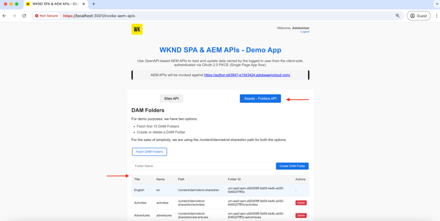This screenshot has width=440, height=221.
Task: Open the Guest profile button
Action: click(418, 16)
